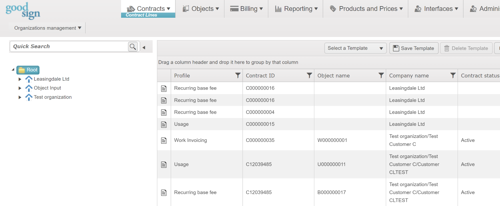
Task: Collapse the Root tree node
Action: click(13, 70)
